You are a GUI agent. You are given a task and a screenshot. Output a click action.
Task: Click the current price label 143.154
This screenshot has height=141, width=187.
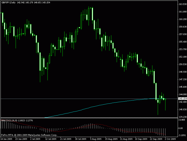pos(183,99)
